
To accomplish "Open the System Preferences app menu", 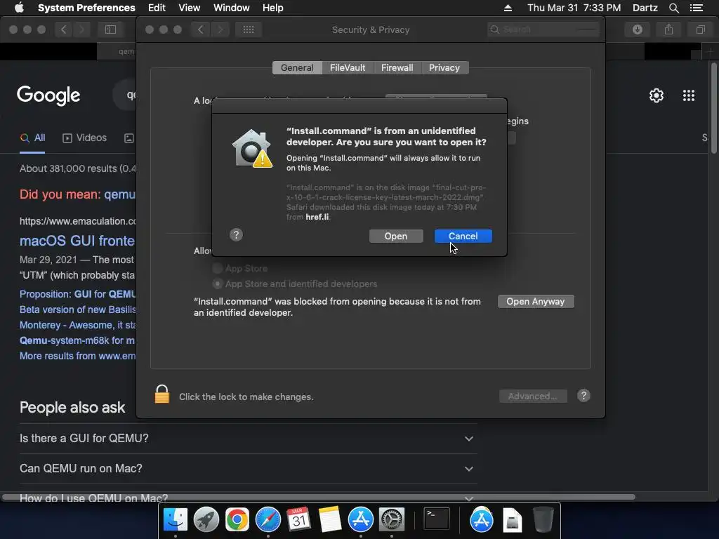I will tap(86, 8).
